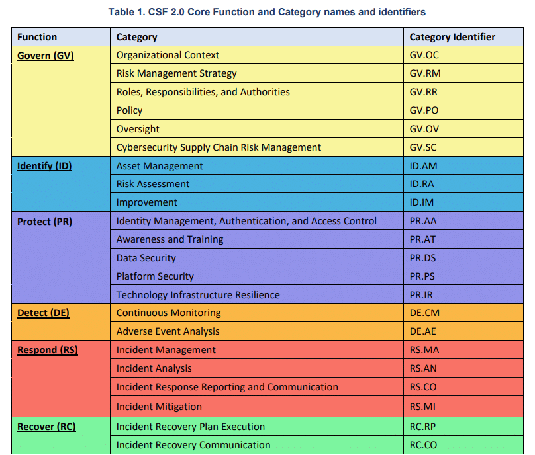
Task: Click the identifier 'ID.AM'
Action: pos(423,165)
